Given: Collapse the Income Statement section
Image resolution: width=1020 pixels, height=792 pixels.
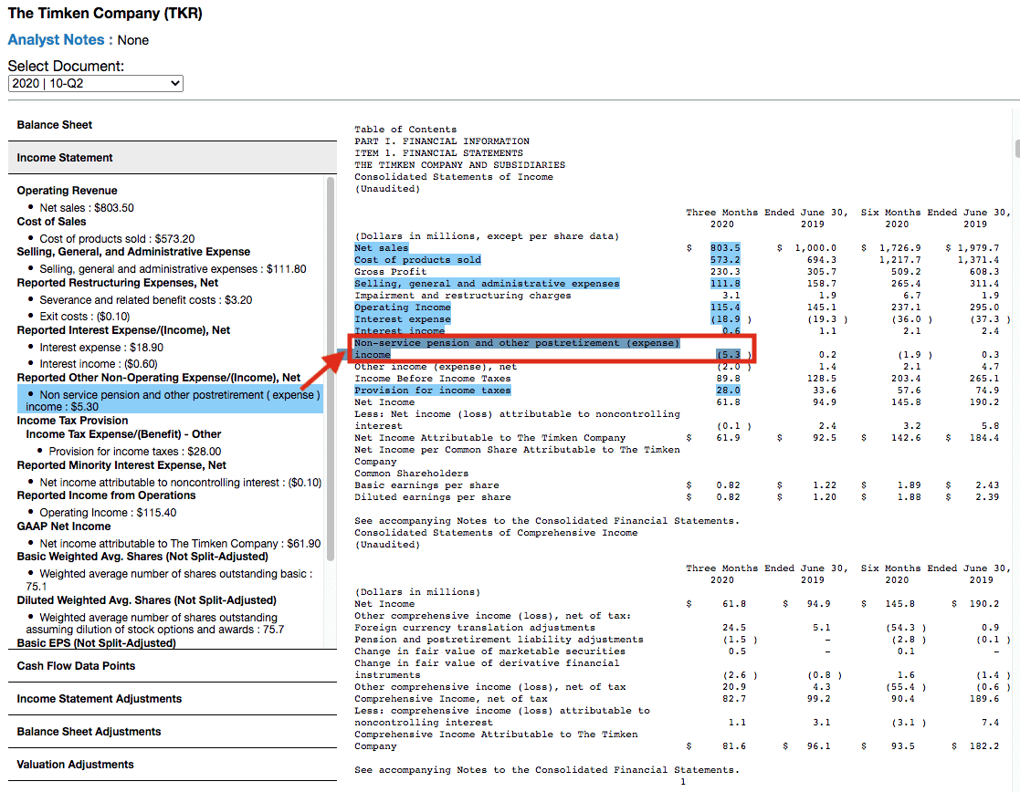Looking at the screenshot, I should 173,158.
